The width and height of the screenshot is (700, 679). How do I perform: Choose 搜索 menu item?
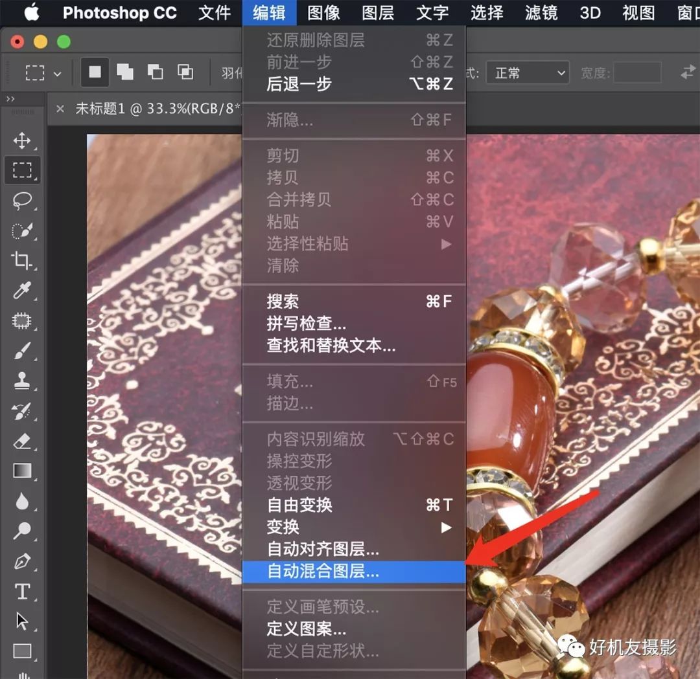(x=354, y=302)
